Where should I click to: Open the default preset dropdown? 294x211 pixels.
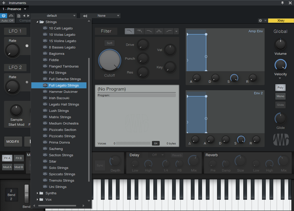click(x=53, y=16)
